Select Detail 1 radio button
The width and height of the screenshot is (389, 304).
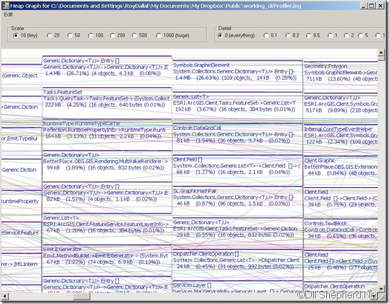[332, 35]
